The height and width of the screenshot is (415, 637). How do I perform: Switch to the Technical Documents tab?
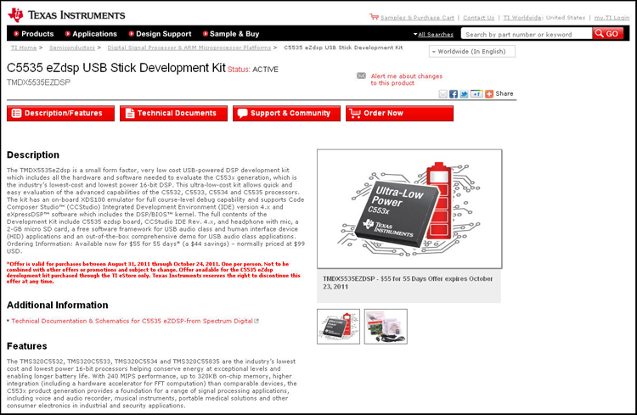[173, 113]
